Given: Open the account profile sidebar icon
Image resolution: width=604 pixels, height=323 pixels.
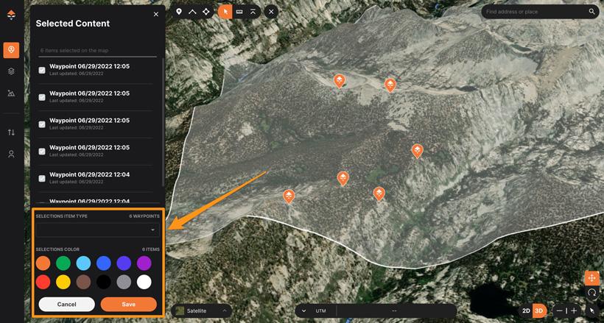Looking at the screenshot, I should click(x=11, y=154).
